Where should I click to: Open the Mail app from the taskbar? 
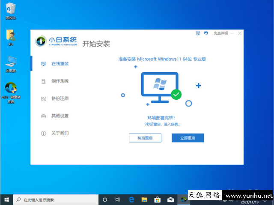170,199
